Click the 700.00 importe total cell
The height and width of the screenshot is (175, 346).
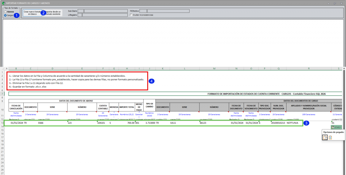click(127, 123)
